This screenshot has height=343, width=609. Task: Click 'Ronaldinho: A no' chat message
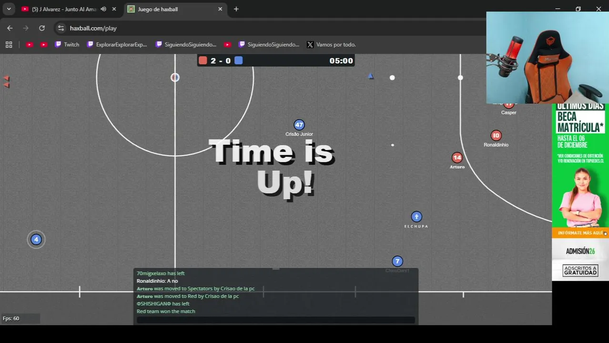tap(157, 281)
